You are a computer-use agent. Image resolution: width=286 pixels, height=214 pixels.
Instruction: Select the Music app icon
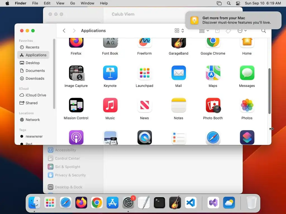tap(110, 105)
